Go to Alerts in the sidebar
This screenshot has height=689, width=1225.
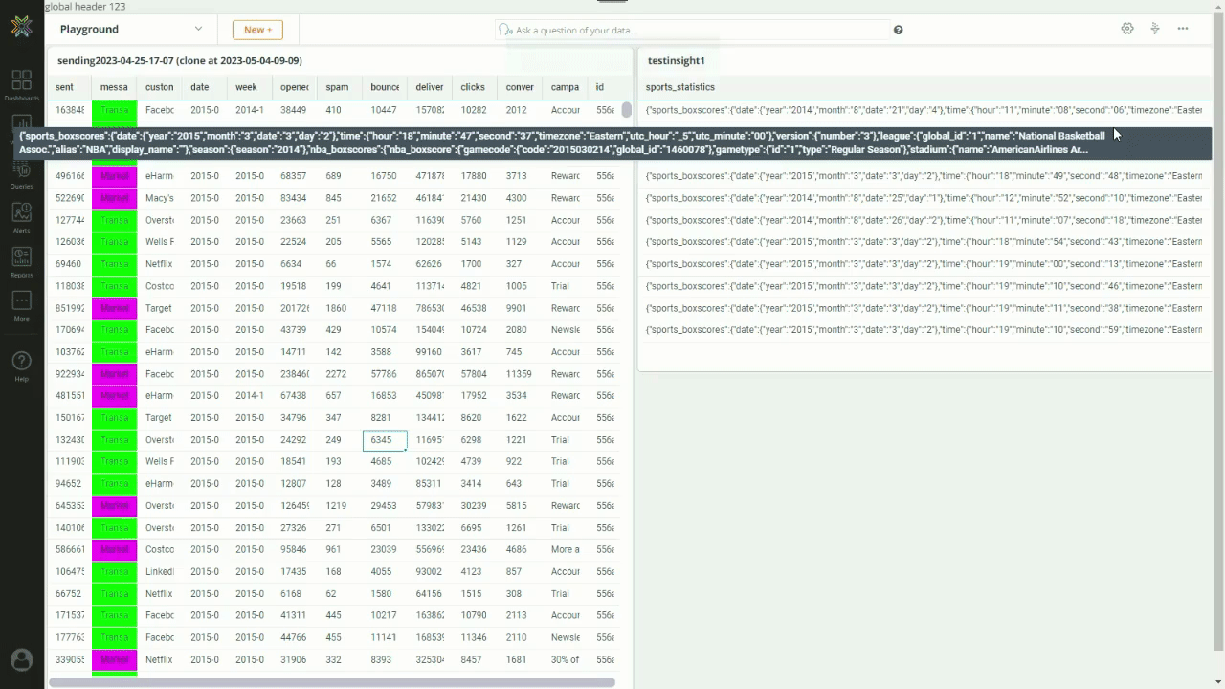click(21, 218)
